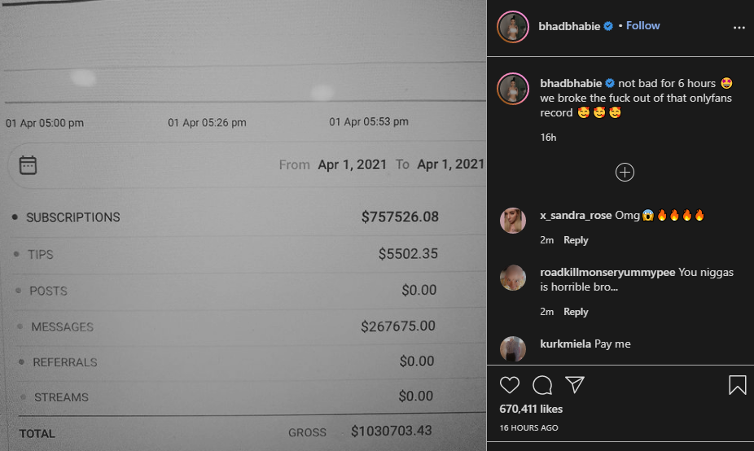Click bhadbhabie's header profile picture

click(x=513, y=27)
